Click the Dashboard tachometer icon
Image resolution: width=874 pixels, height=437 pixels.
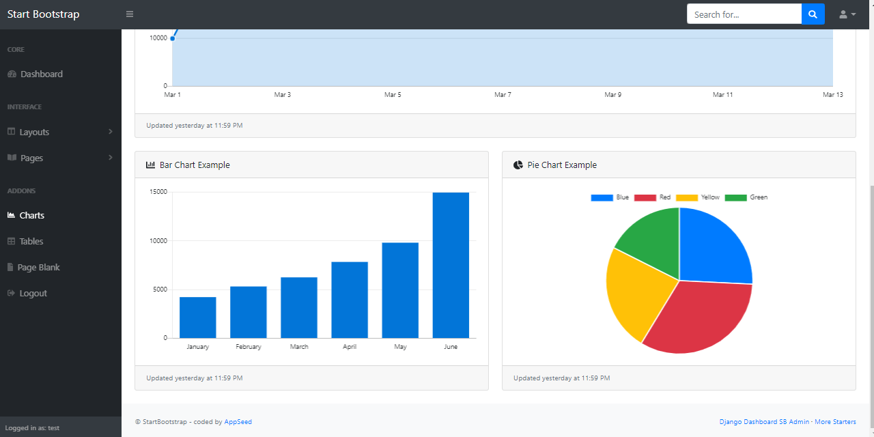point(12,74)
